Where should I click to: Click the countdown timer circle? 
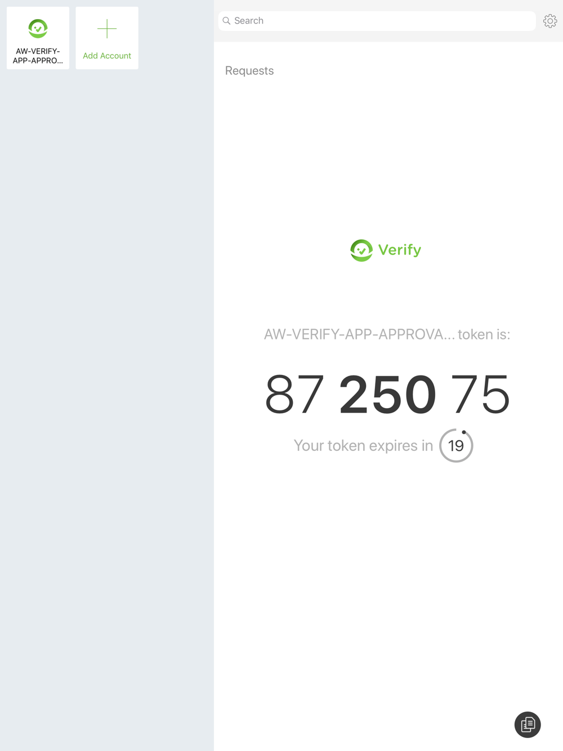point(456,445)
